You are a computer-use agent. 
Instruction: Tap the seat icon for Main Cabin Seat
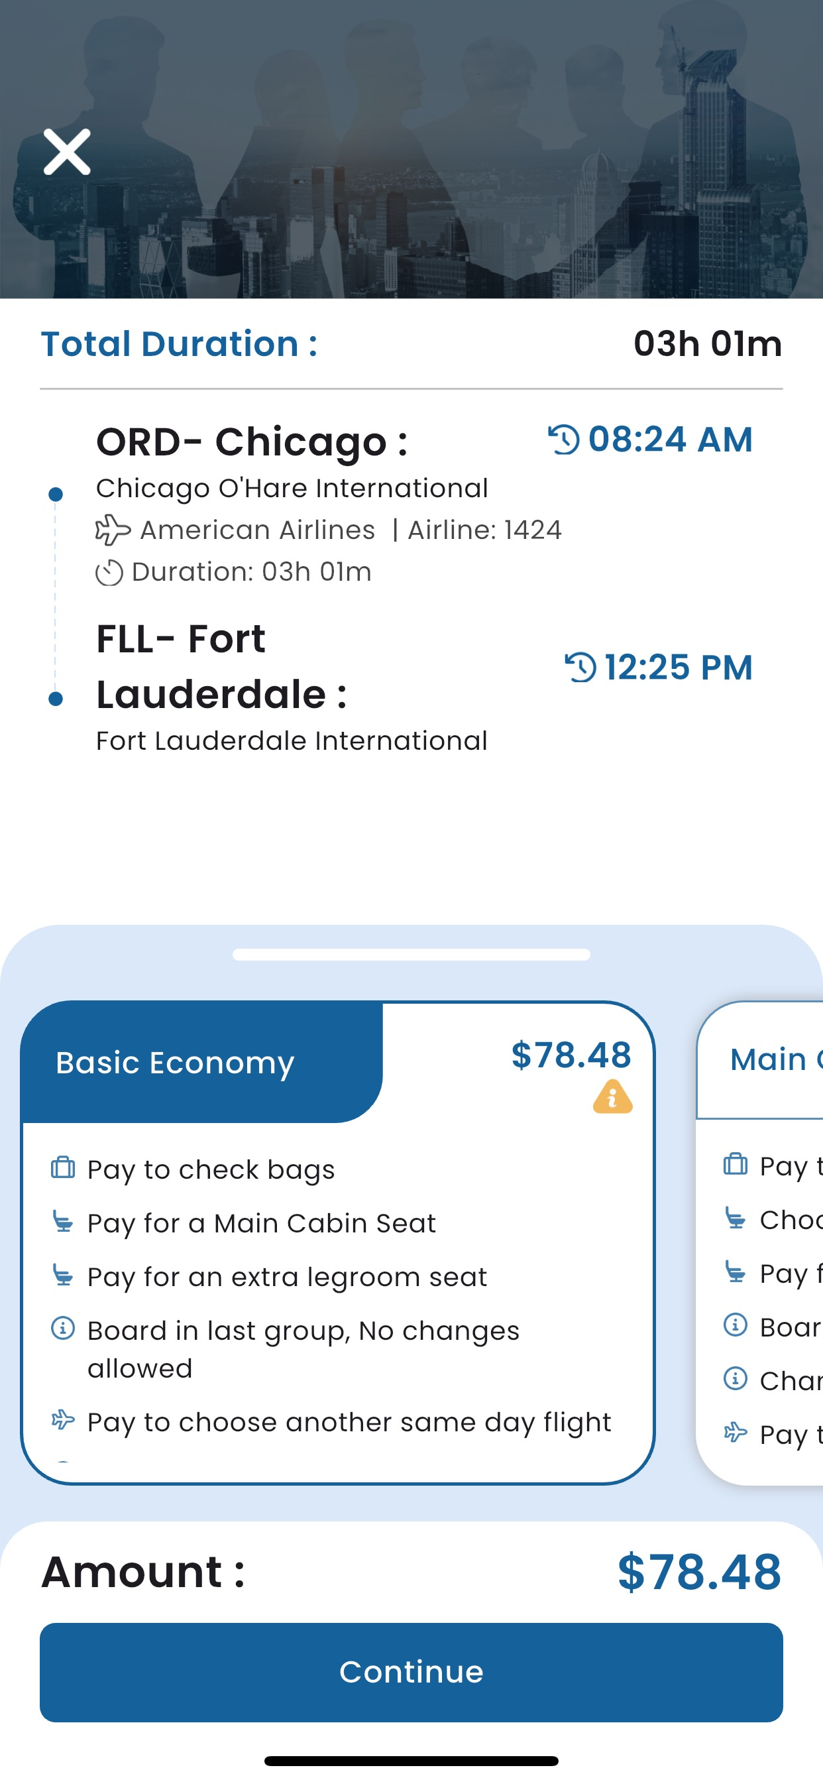pos(63,1222)
